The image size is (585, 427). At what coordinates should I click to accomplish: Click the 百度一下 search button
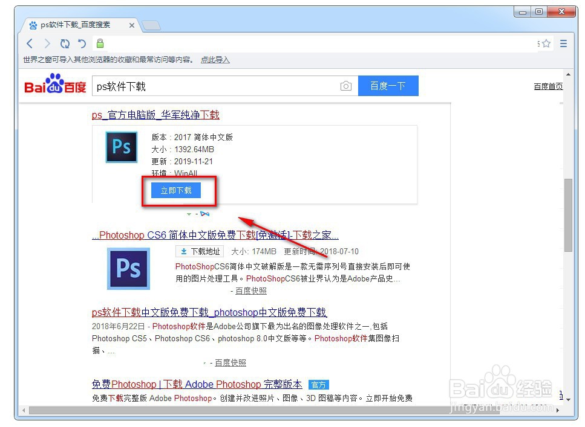click(x=388, y=86)
